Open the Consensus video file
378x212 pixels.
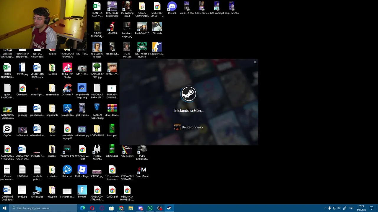pyautogui.click(x=202, y=8)
